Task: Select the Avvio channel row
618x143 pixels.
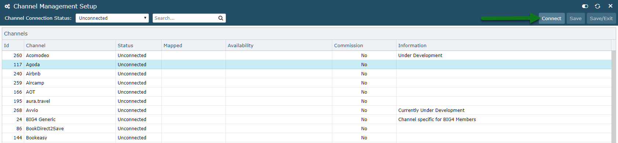Action: 307,110
